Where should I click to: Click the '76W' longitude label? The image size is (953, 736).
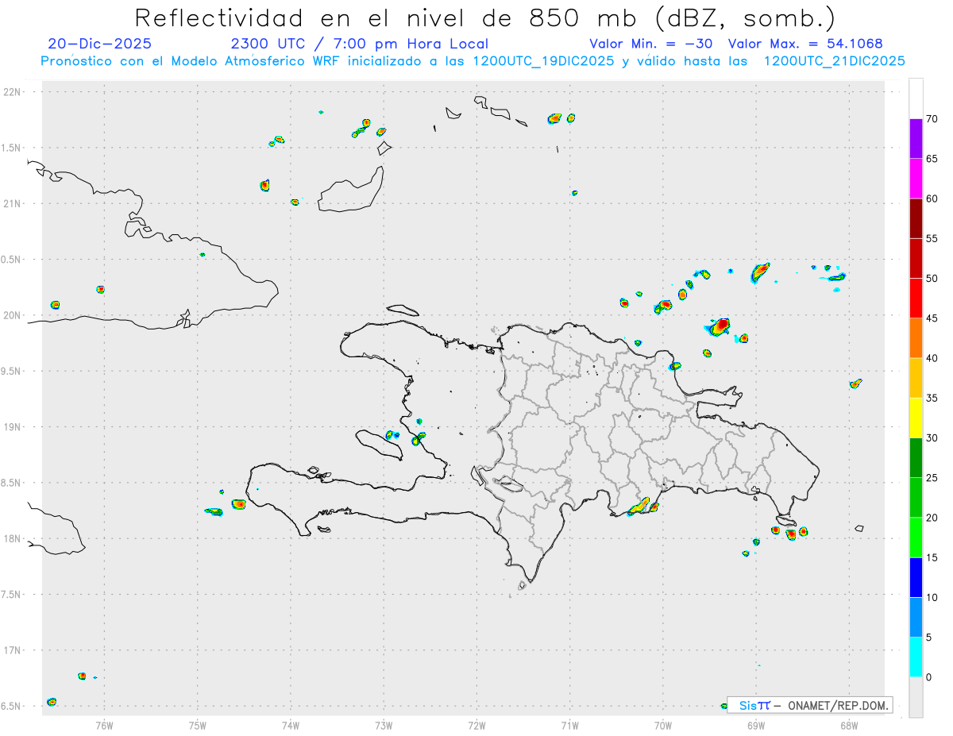click(x=104, y=725)
